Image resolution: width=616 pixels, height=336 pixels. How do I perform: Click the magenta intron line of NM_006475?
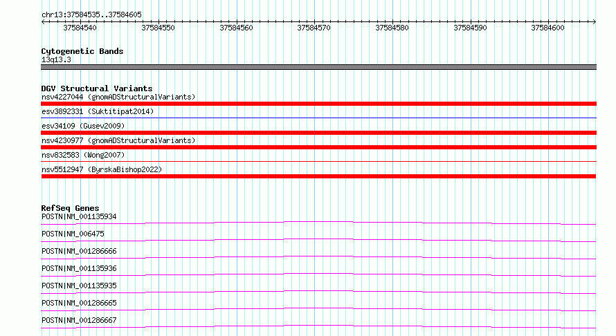coord(318,240)
